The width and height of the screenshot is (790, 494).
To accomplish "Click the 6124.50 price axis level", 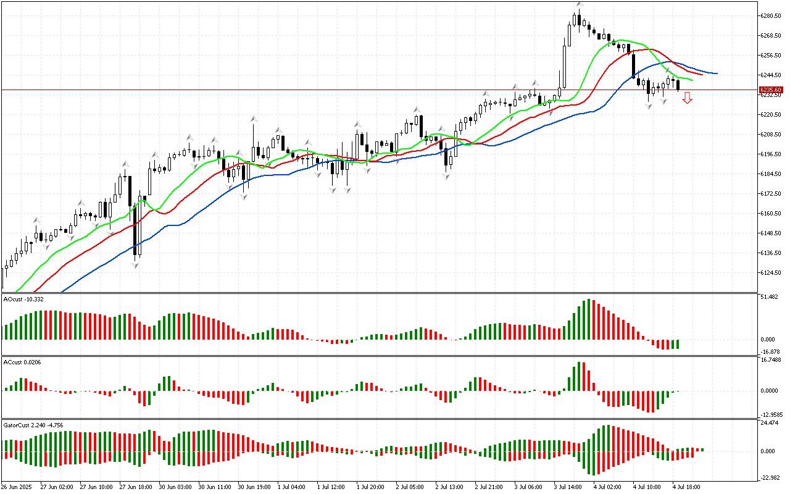I will [771, 272].
